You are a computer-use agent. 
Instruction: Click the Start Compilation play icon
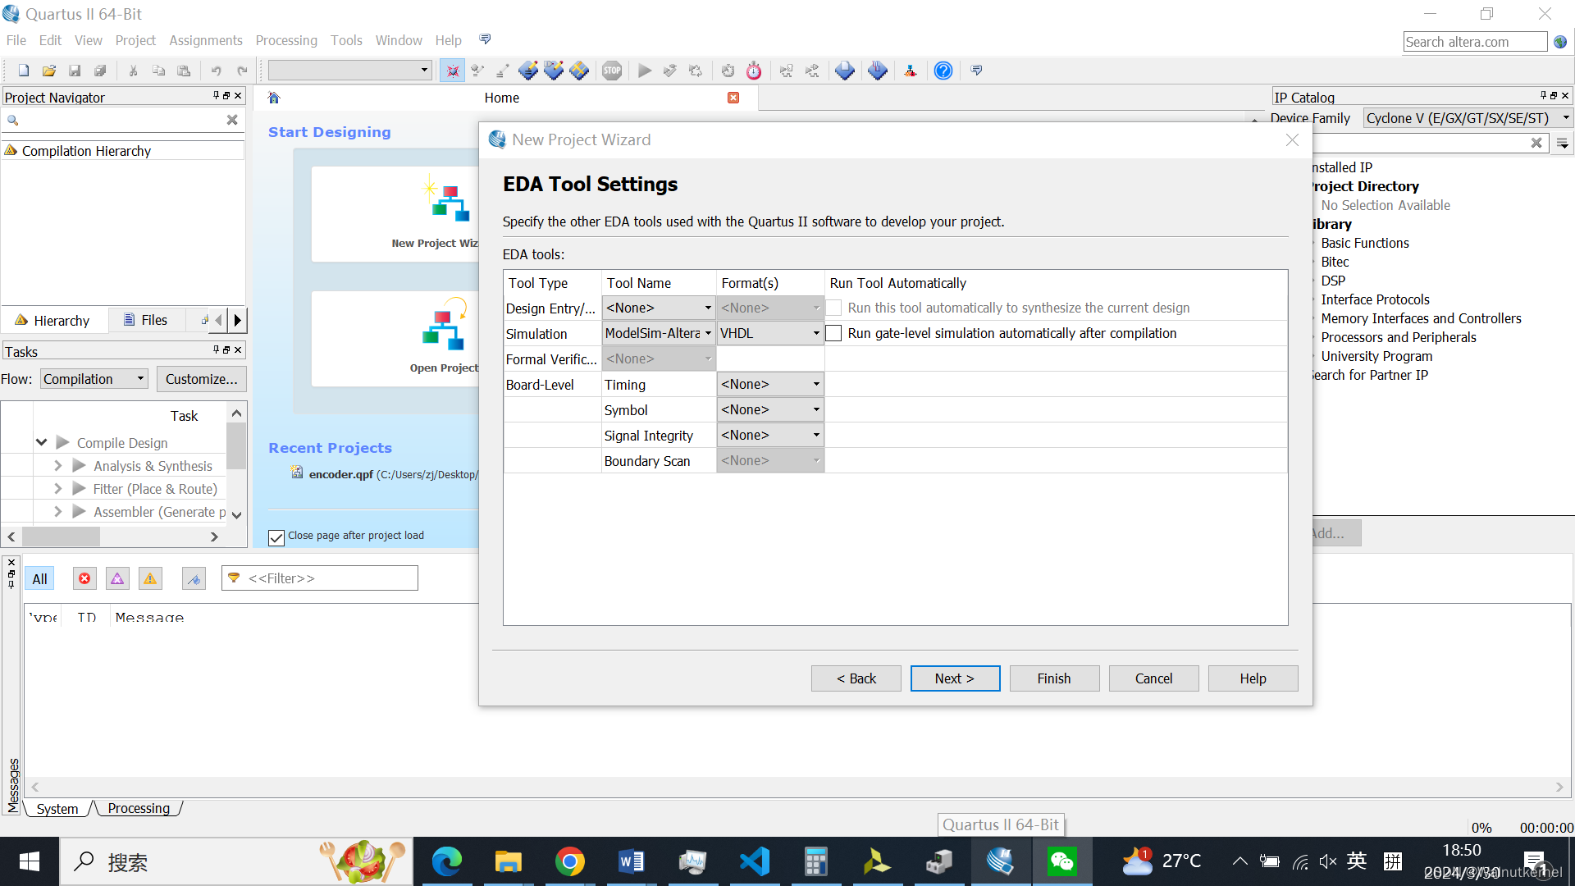click(645, 71)
